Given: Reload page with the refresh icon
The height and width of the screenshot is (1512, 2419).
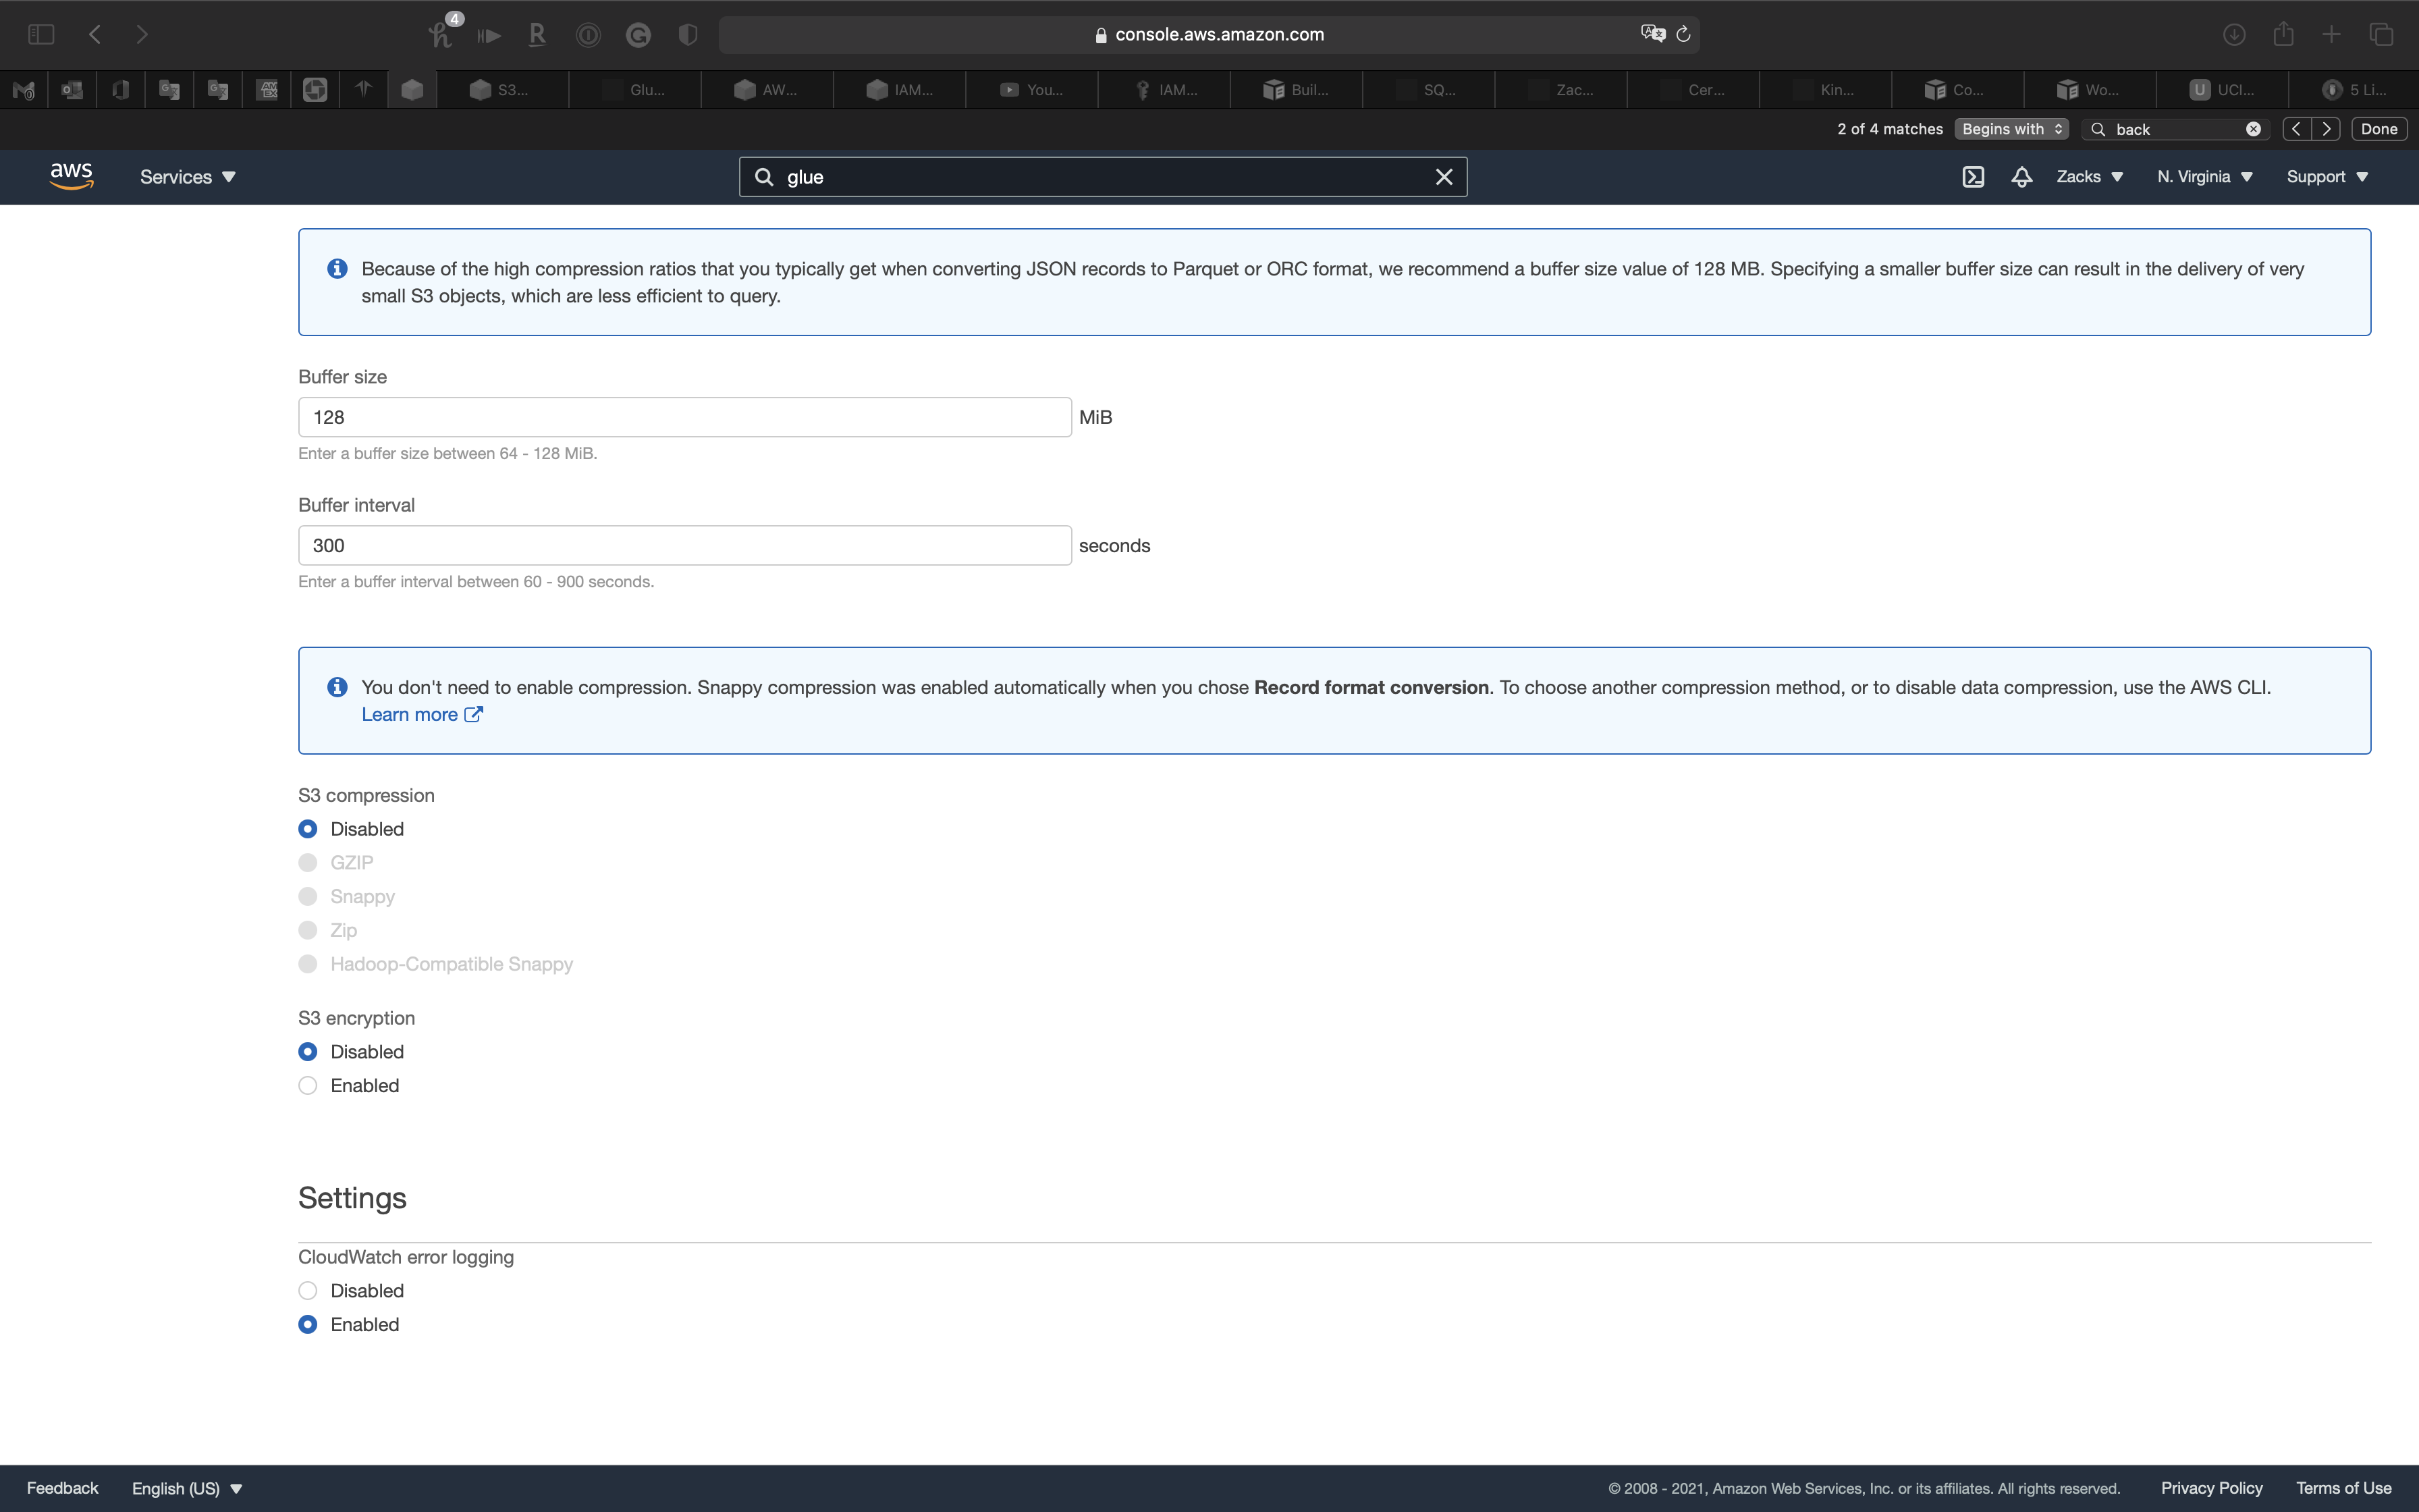Looking at the screenshot, I should coord(1683,34).
